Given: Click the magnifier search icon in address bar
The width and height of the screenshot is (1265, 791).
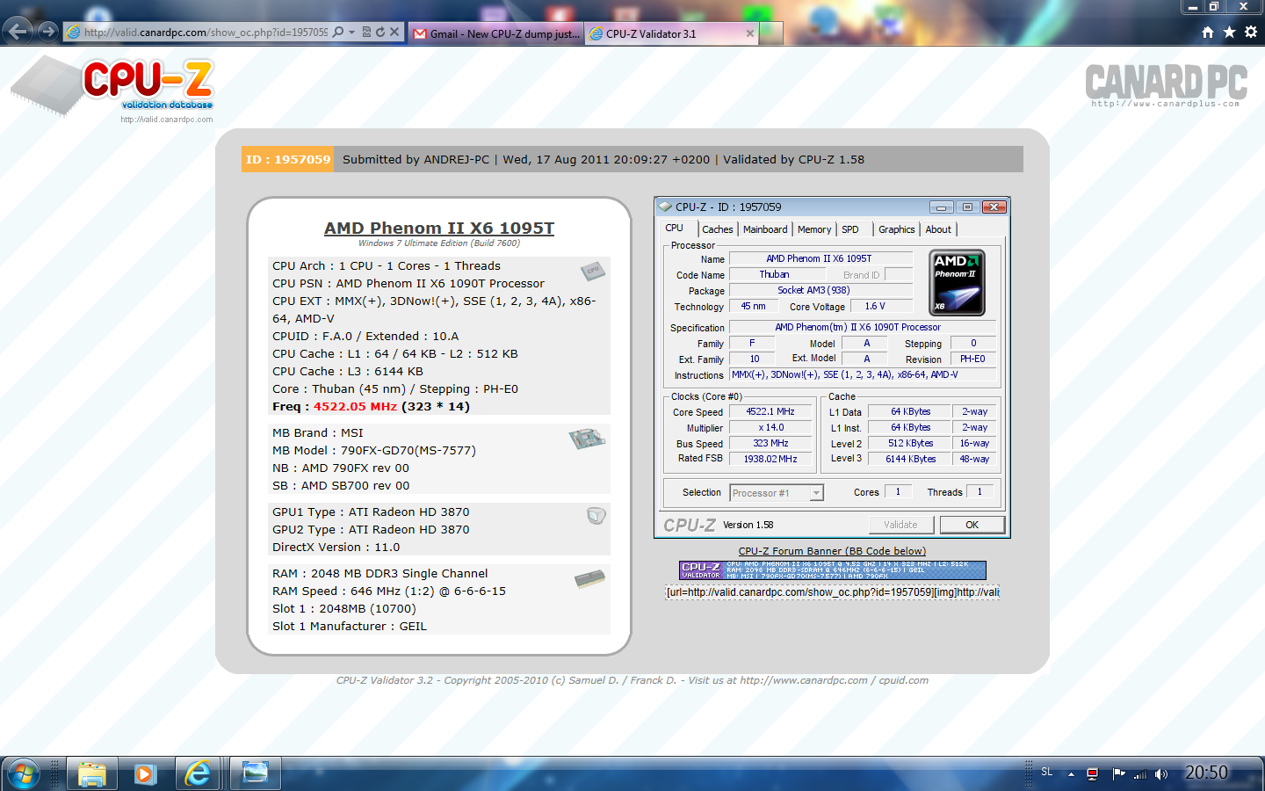Looking at the screenshot, I should click(x=338, y=32).
